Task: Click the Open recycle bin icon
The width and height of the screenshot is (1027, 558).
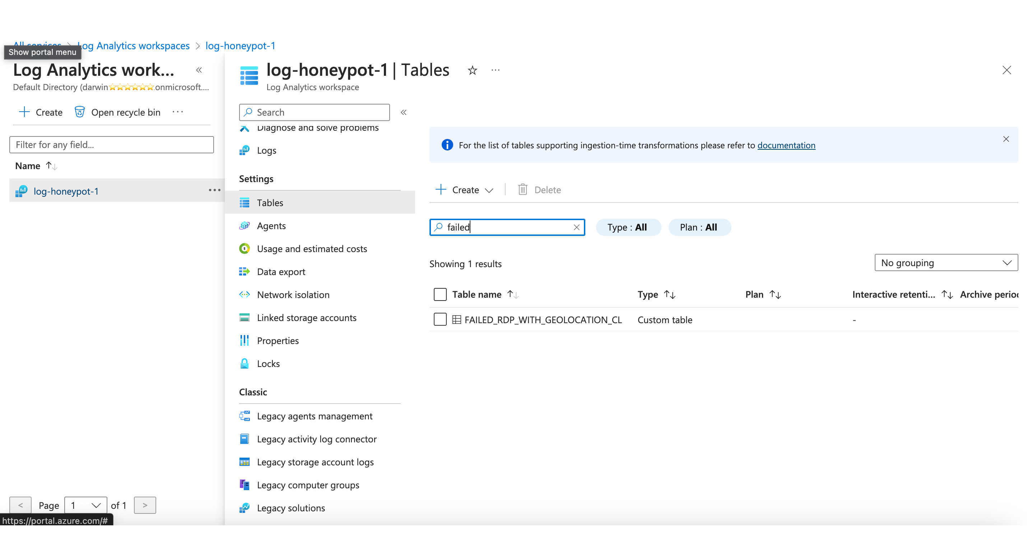Action: pos(80,112)
